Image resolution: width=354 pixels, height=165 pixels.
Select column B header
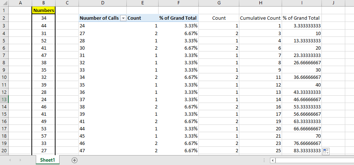(x=43, y=3)
